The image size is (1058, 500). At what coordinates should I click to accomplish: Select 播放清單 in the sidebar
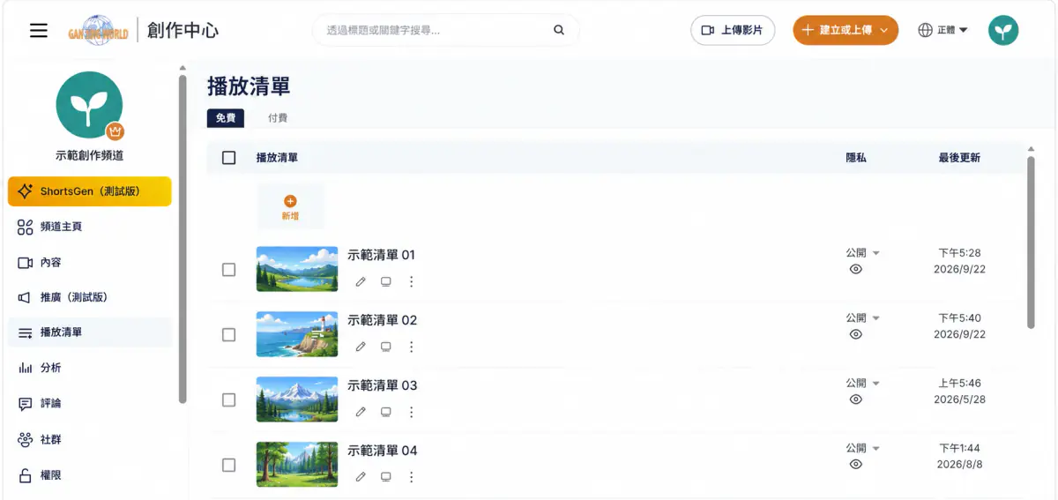point(89,332)
